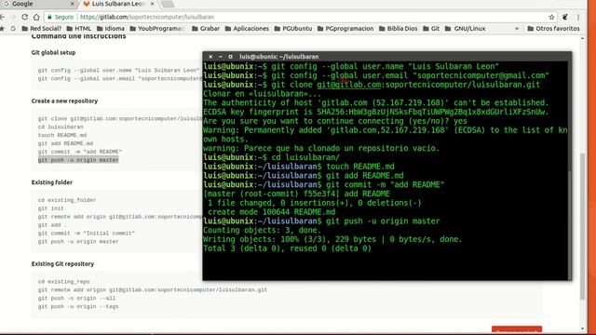The height and width of the screenshot is (335, 596).
Task: Reload the page with the refresh icon
Action: click(x=25, y=17)
